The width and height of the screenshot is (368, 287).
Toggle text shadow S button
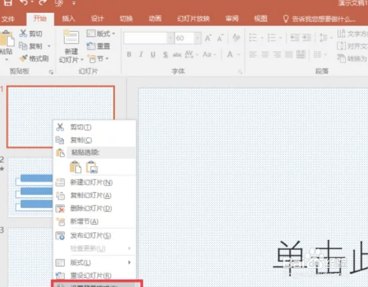click(x=165, y=55)
